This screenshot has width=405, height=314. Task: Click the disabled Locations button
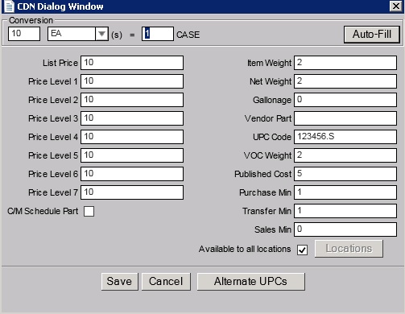[349, 249]
